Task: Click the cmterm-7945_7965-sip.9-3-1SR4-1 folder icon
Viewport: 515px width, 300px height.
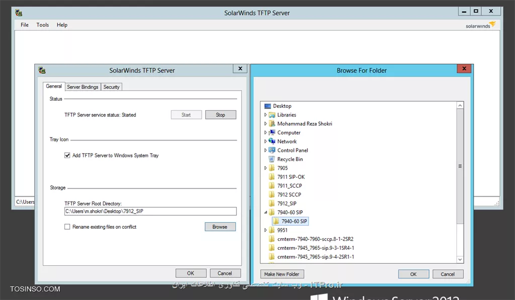Action: [x=272, y=248]
